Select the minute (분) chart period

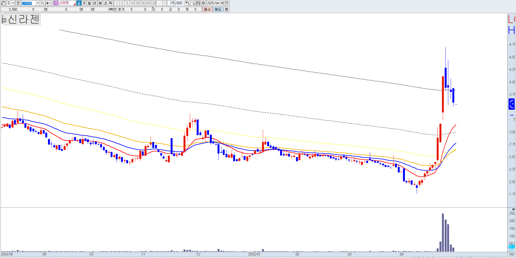pos(100,3)
